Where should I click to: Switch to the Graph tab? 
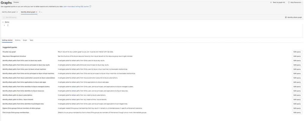[25, 40]
